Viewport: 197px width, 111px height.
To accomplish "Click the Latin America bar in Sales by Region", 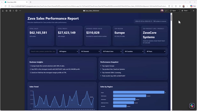I will (x=124, y=99).
